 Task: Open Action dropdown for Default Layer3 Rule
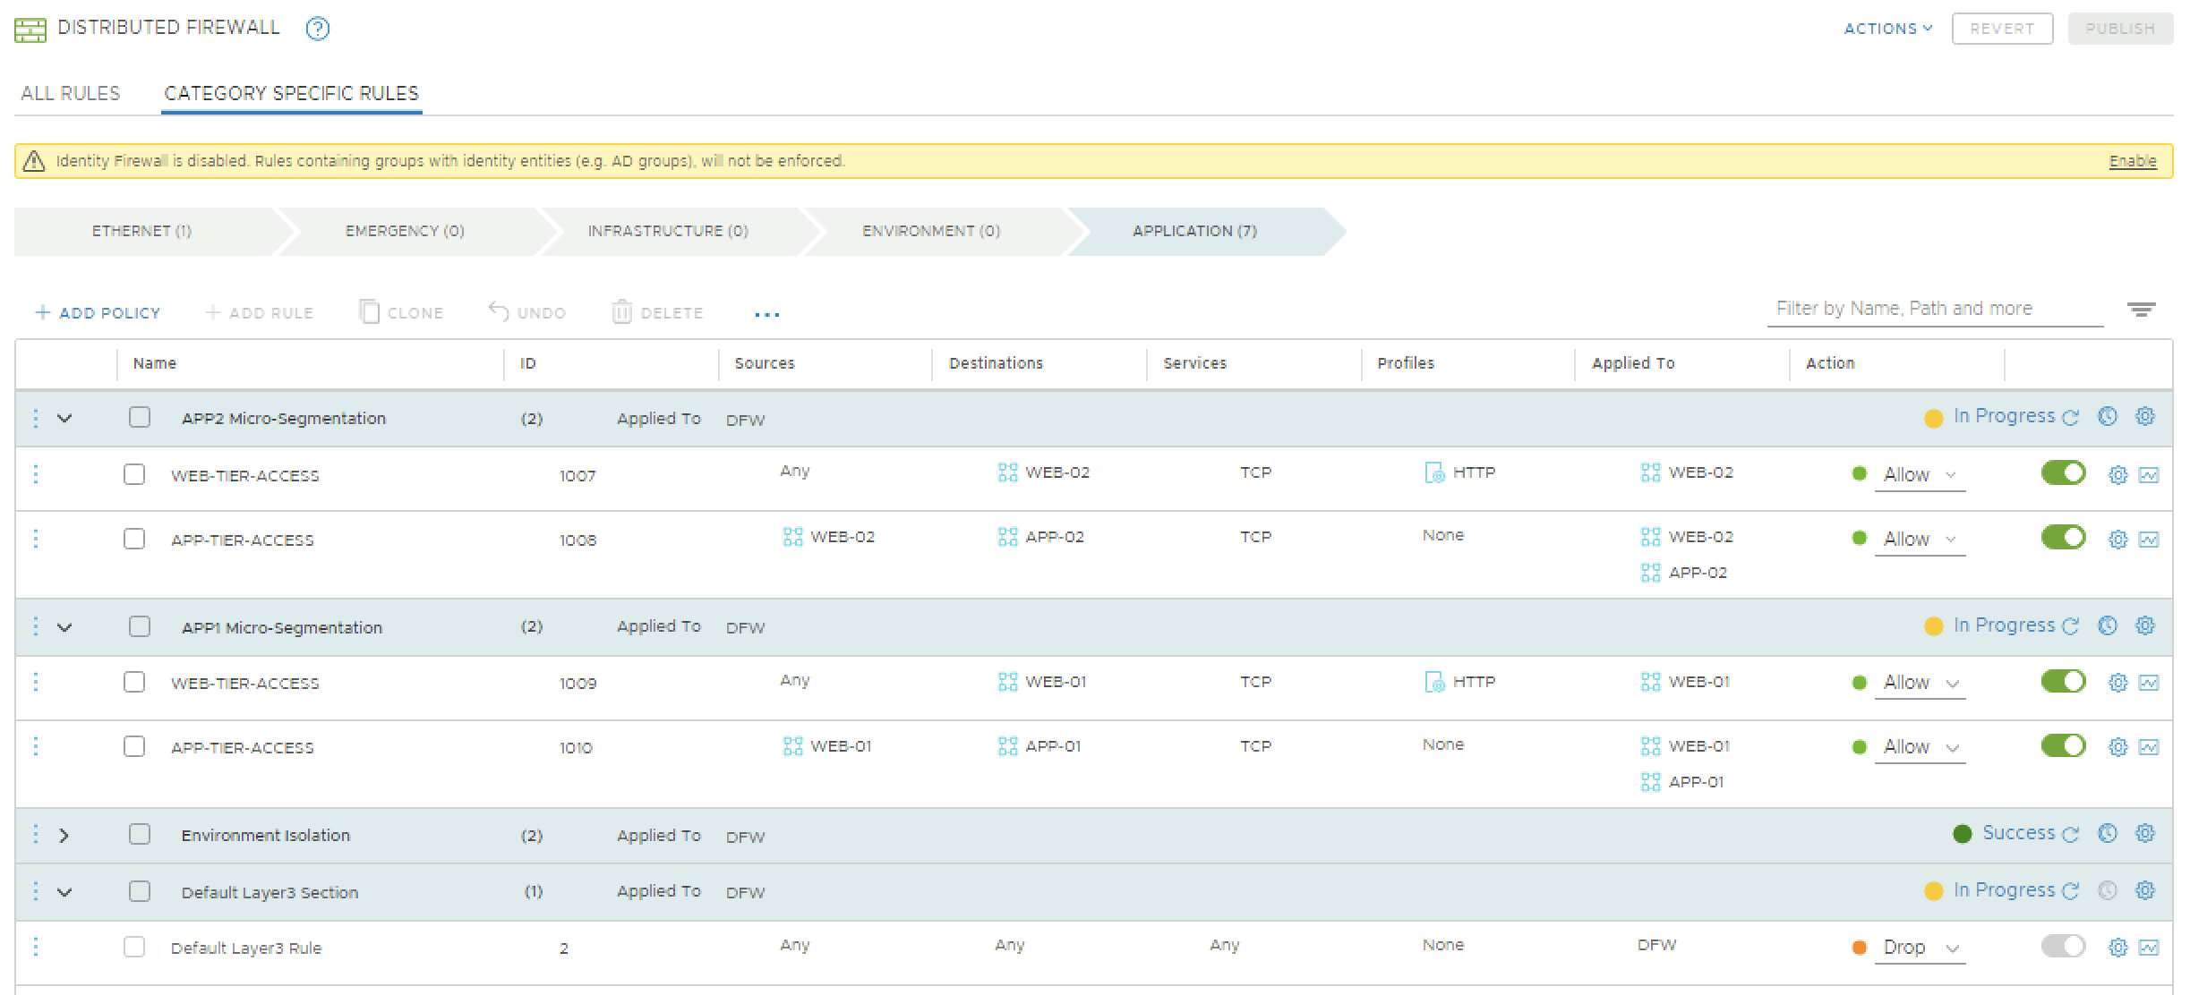coord(1919,948)
